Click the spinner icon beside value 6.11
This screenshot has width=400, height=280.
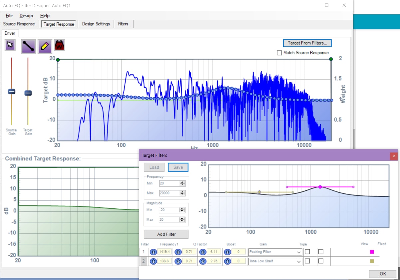(202, 252)
